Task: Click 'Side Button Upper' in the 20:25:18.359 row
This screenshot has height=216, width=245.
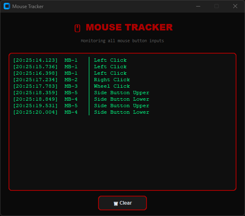Action: tap(122, 93)
